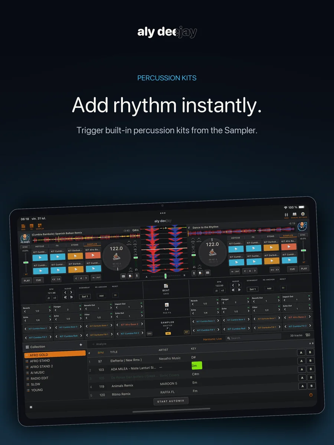Open the FX panel icon in top toolbar
The height and width of the screenshot is (445, 334).
[x=31, y=226]
